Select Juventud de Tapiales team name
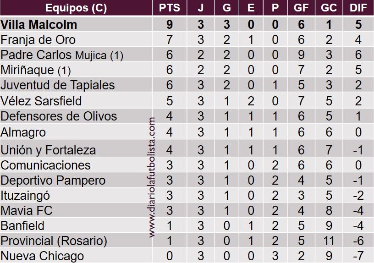 pos(58,85)
